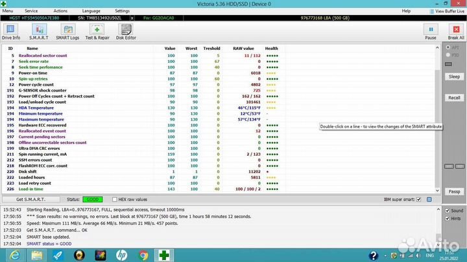Disable the Hints checkbox

click(447, 219)
